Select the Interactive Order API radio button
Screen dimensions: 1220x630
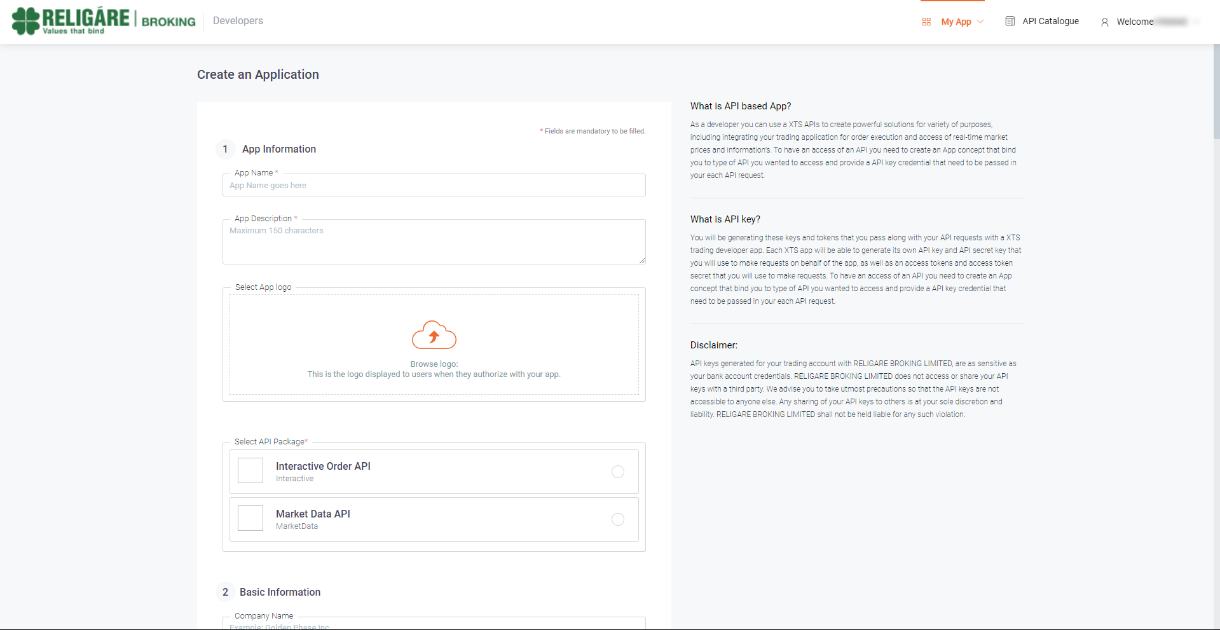pyautogui.click(x=617, y=472)
